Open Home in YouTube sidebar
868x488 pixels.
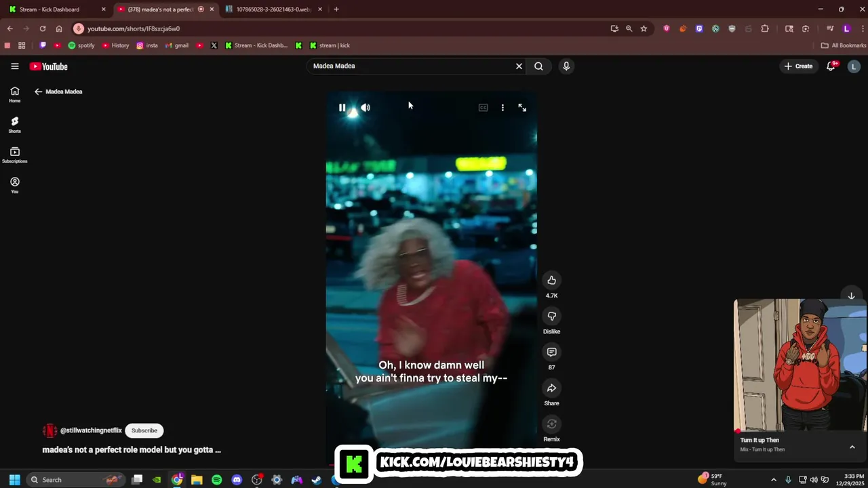14,94
